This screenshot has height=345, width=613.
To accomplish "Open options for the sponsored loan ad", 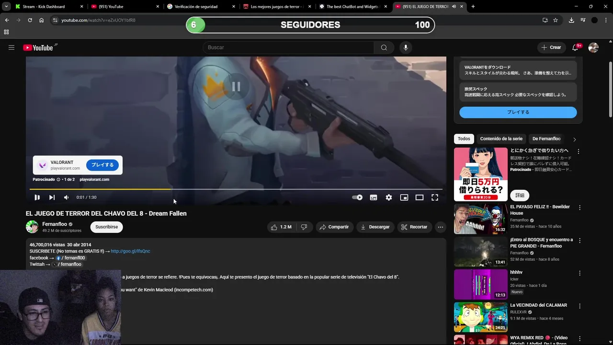I will (x=579, y=151).
